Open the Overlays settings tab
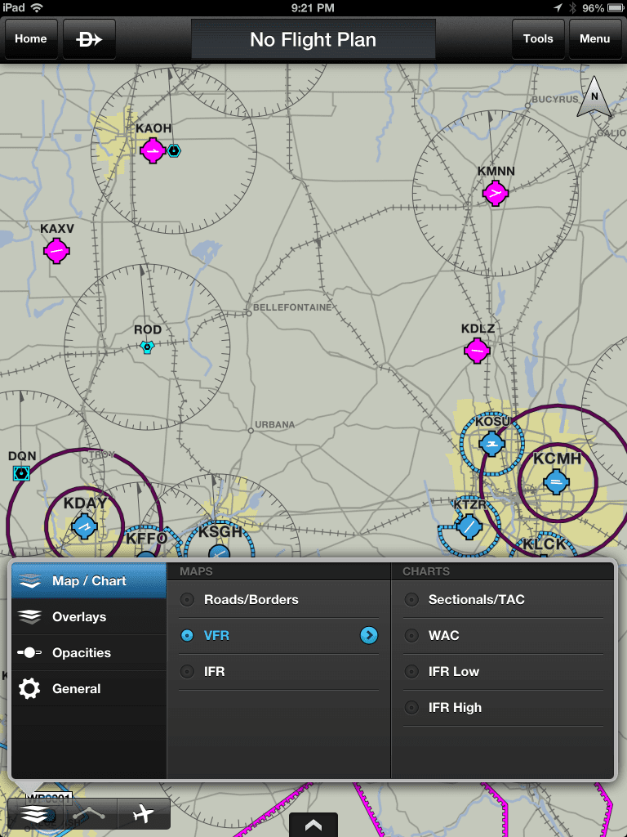The width and height of the screenshot is (627, 837). pos(79,617)
